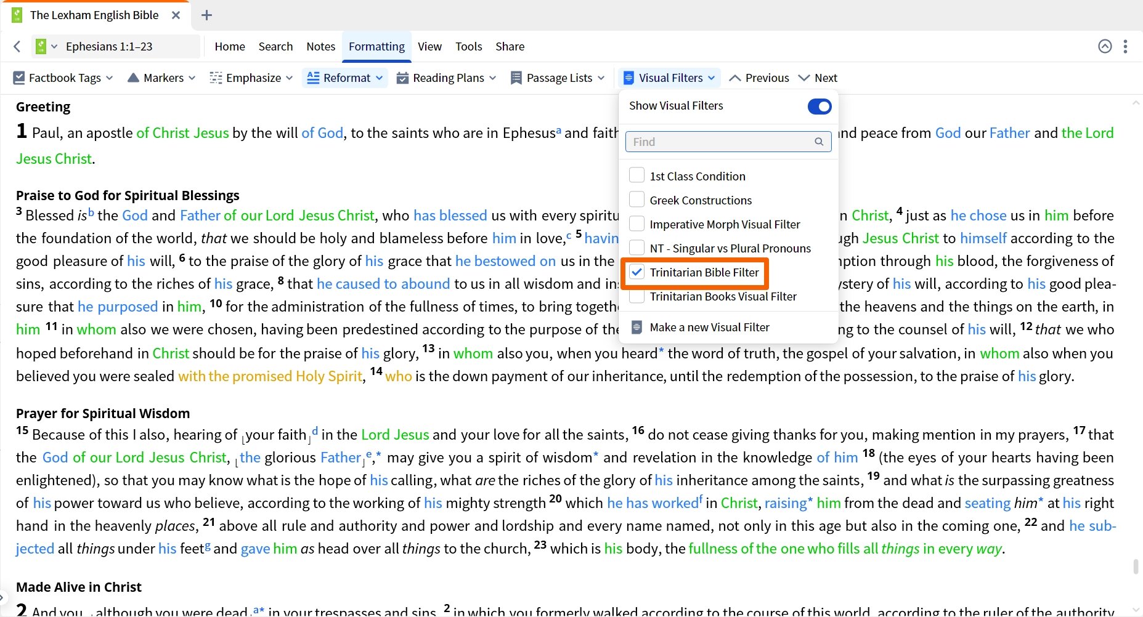This screenshot has height=617, width=1143.
Task: Expand the Factbook Tags dropdown
Action: pyautogui.click(x=110, y=78)
